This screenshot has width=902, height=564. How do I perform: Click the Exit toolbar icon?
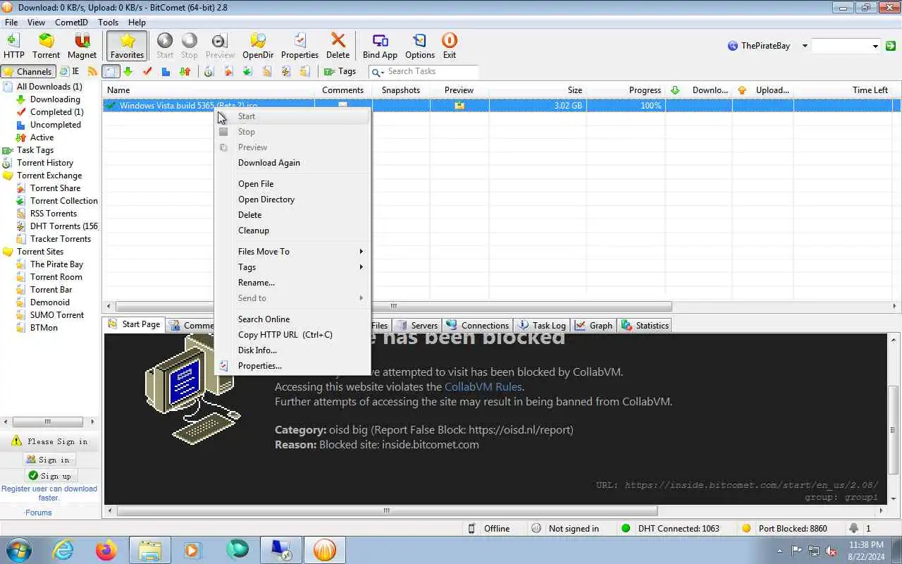449,46
